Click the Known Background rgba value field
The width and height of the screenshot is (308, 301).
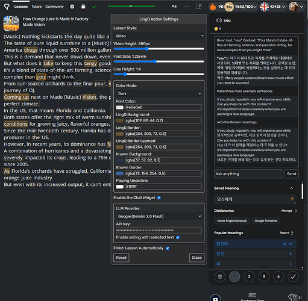coord(163,160)
